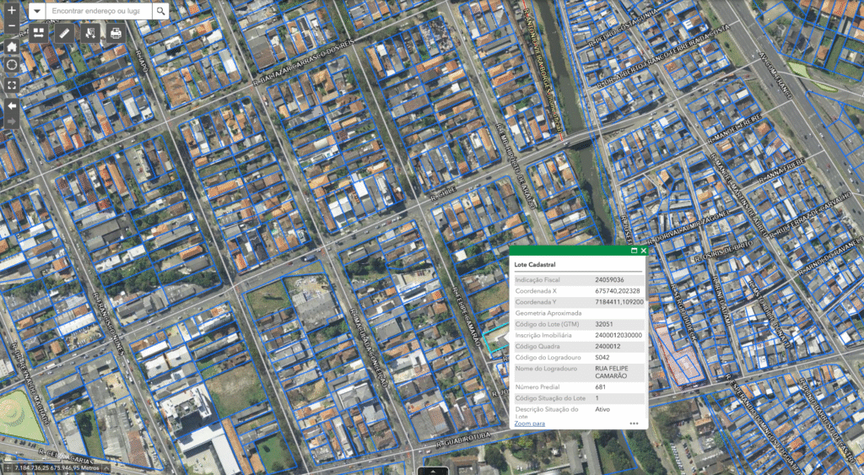Select the Inscrição Imobiliária value 2400012030000

tap(618, 335)
